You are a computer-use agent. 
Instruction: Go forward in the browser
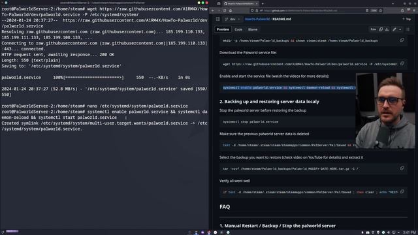coord(219,10)
